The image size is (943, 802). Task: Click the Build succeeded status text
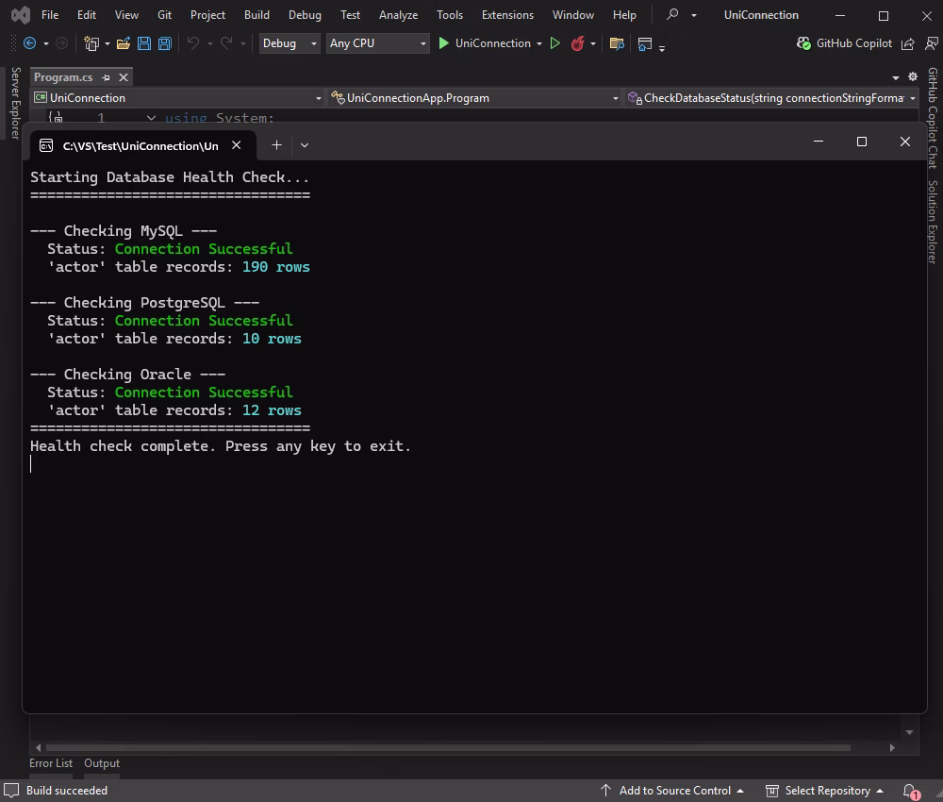tap(67, 791)
